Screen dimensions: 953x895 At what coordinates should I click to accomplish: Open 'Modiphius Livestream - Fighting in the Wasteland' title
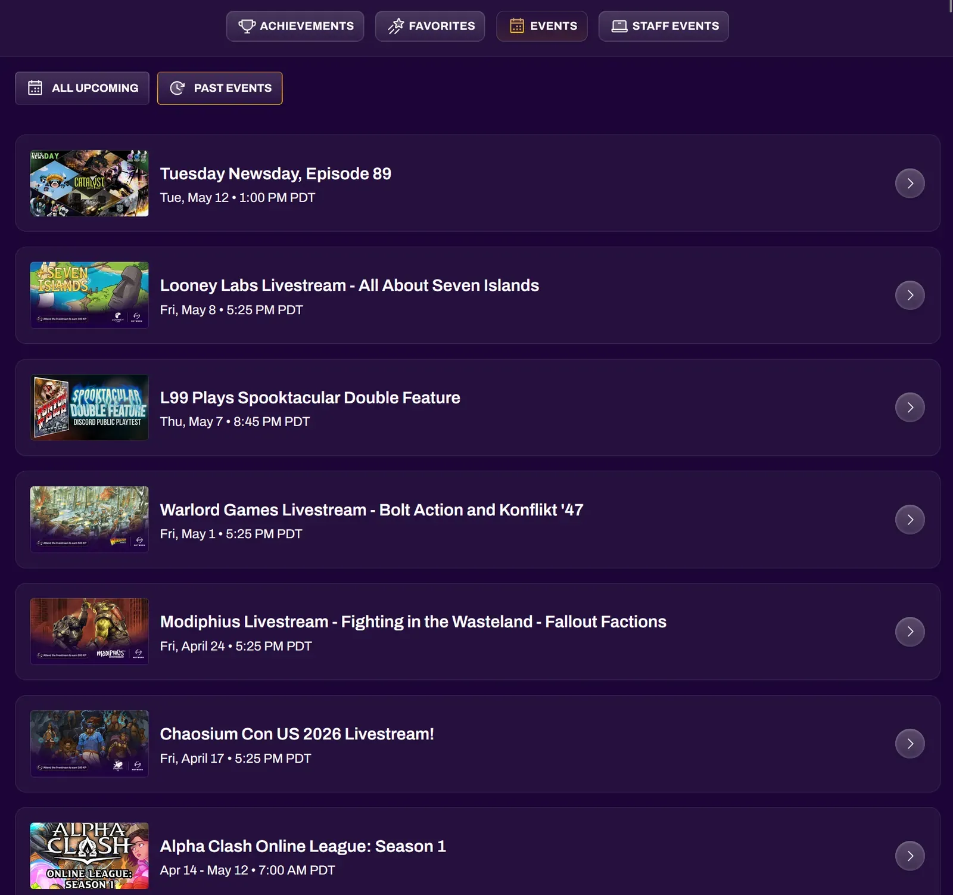click(413, 621)
